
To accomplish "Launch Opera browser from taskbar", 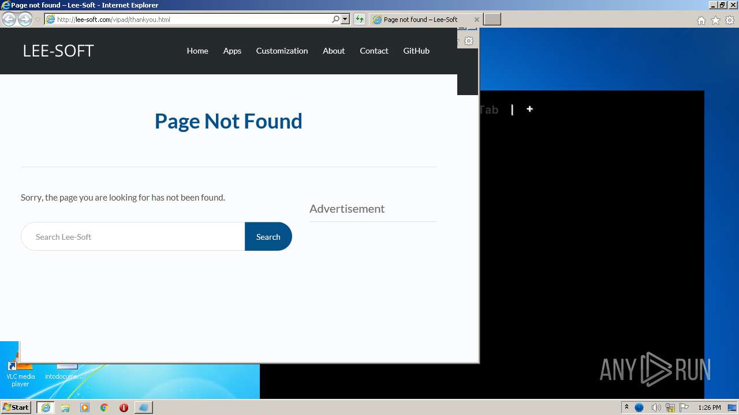I will tap(124, 408).
